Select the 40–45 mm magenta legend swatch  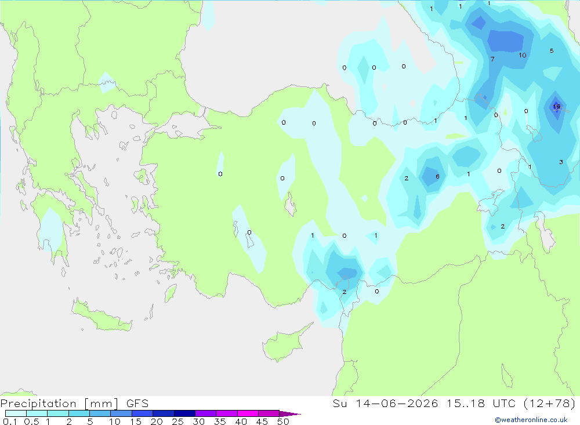click(248, 413)
